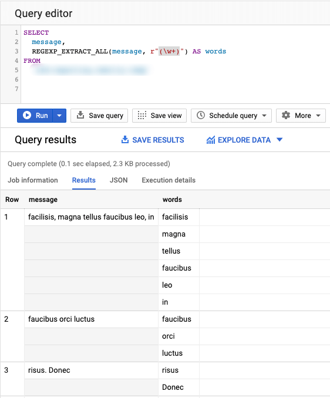Screen dimensions: 330x398
Task: Click the Save view button
Action: 159,116
